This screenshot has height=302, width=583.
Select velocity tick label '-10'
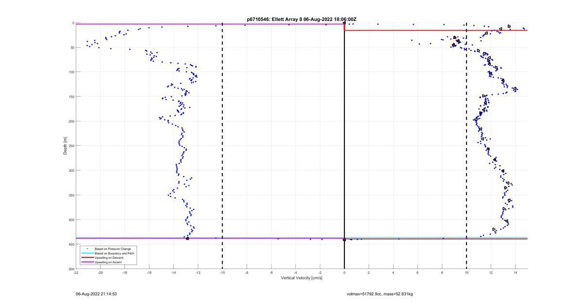222,272
